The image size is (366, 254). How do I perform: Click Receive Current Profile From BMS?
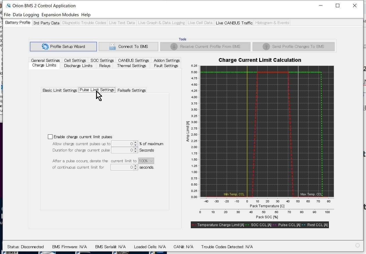205,46
